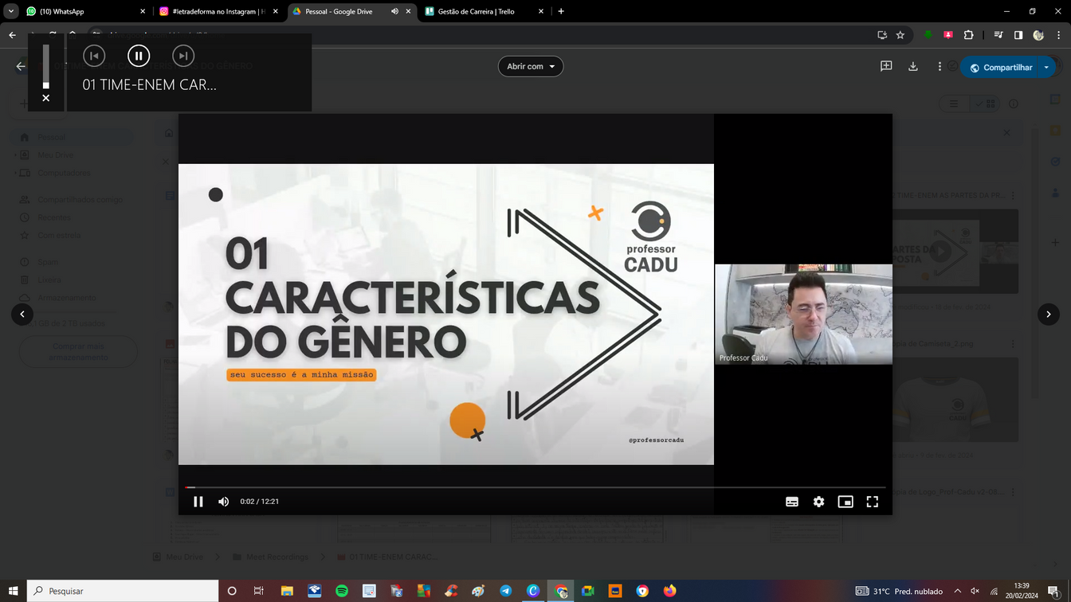Open Task View on the taskbar
This screenshot has height=602, width=1071.
click(258, 591)
